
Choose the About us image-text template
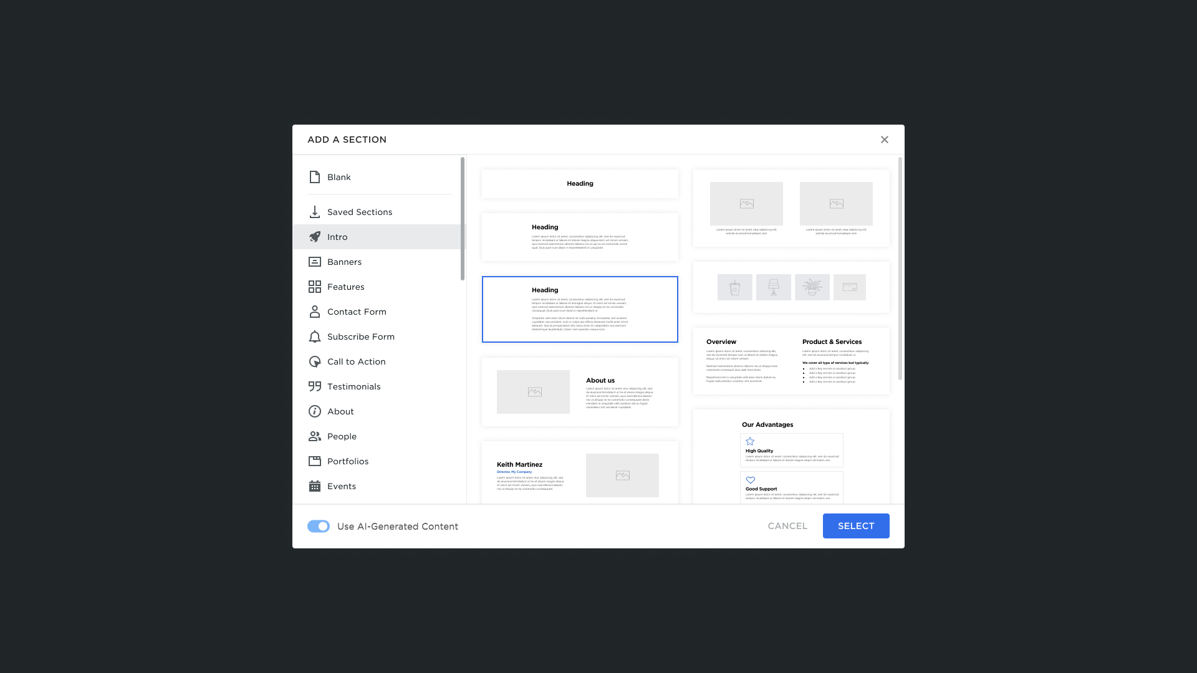[x=580, y=392]
